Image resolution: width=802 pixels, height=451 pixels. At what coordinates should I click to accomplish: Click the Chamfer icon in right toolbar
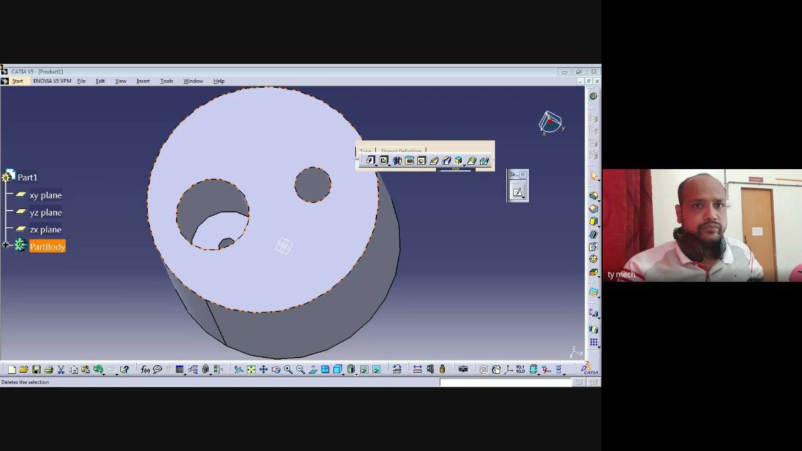click(593, 209)
